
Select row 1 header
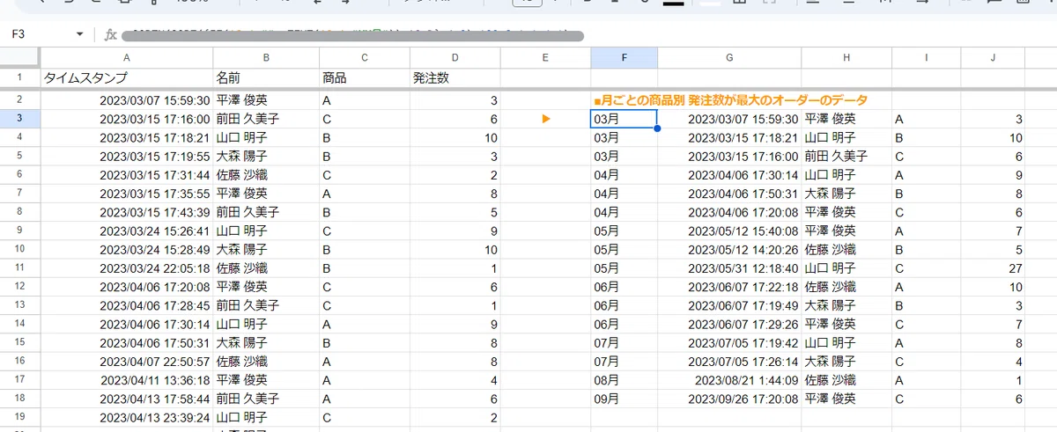[x=20, y=78]
